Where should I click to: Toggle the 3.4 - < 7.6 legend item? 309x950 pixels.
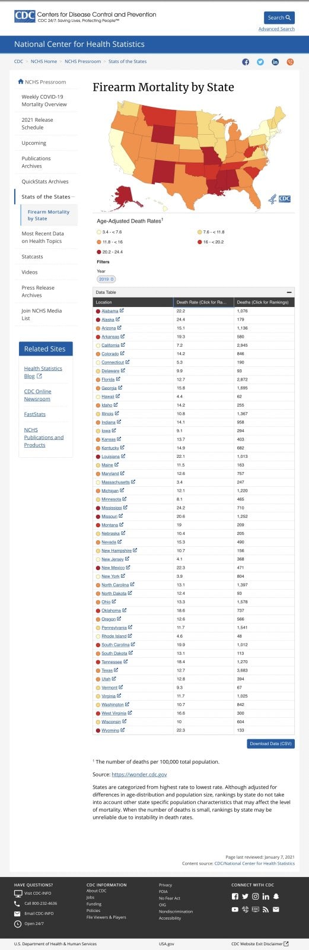[110, 232]
